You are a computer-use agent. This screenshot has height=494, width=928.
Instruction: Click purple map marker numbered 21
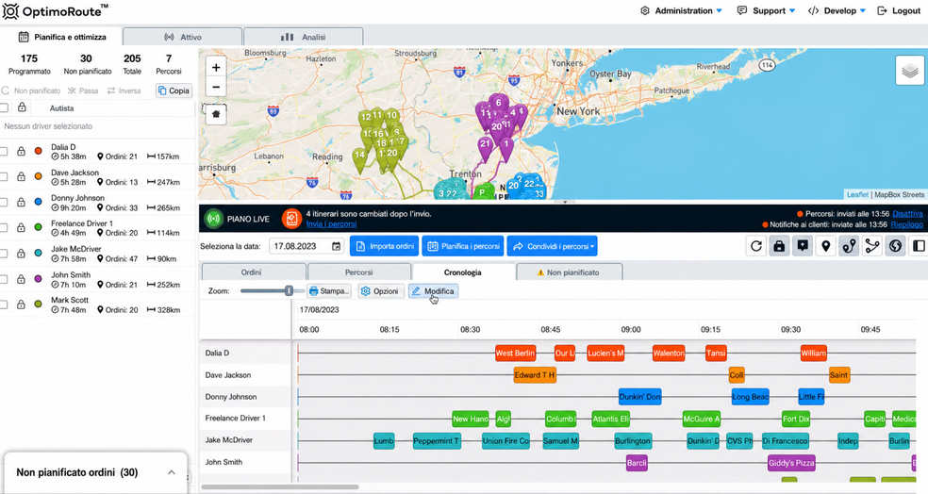click(x=486, y=149)
